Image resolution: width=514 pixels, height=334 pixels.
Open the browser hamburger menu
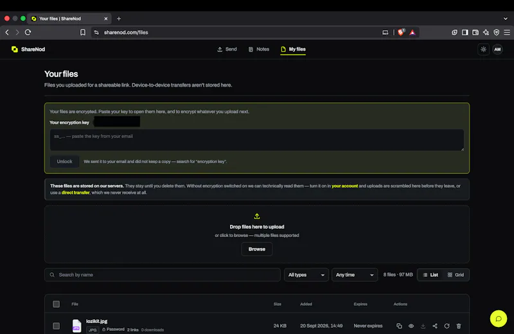[507, 32]
